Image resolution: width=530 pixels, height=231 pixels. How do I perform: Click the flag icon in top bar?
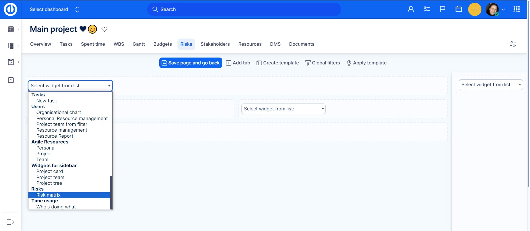(442, 9)
